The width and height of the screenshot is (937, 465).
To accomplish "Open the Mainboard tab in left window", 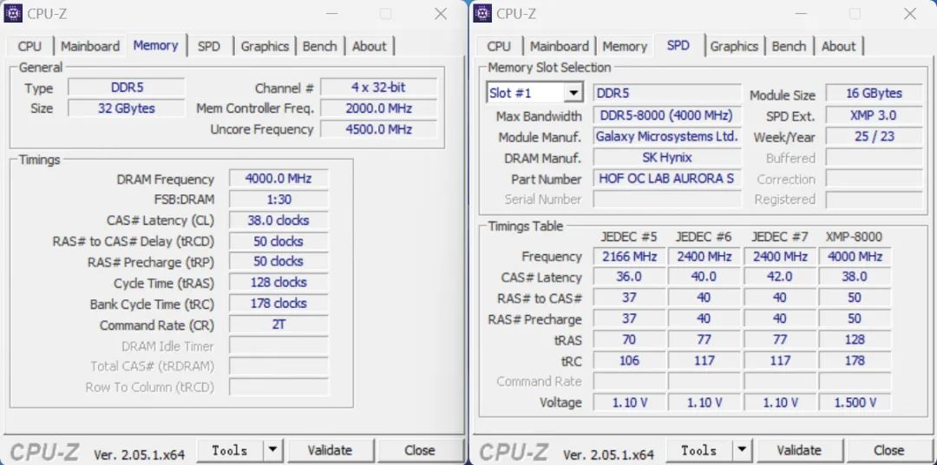I will click(x=90, y=46).
